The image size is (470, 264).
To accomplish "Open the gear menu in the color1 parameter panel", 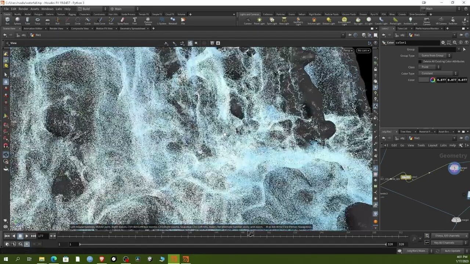I will [443, 43].
